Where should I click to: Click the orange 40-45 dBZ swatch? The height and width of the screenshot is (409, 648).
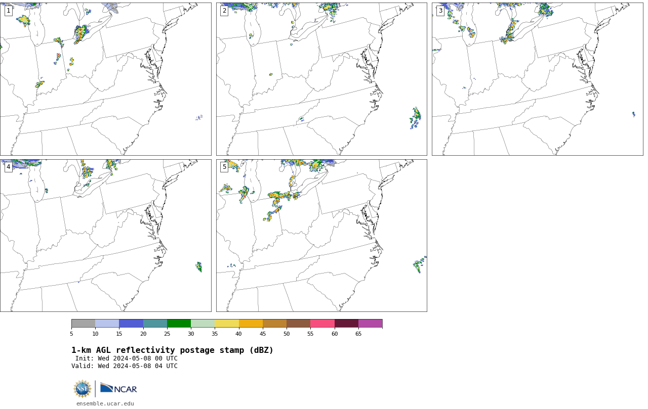[x=251, y=324]
